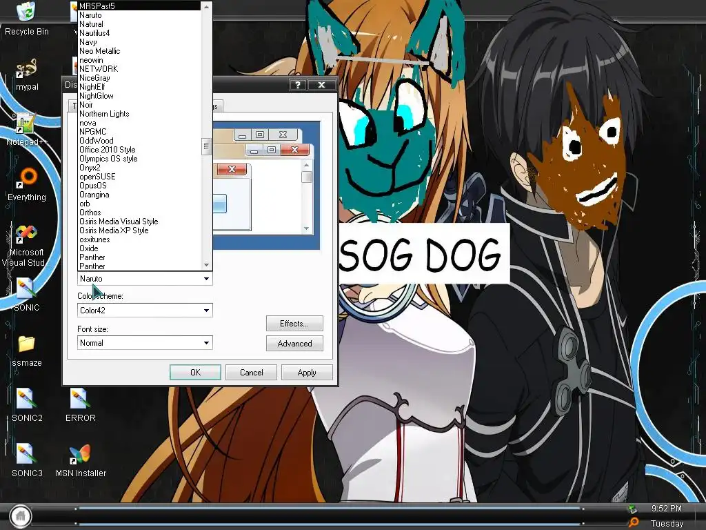Select osxitunes in the list

pos(139,239)
